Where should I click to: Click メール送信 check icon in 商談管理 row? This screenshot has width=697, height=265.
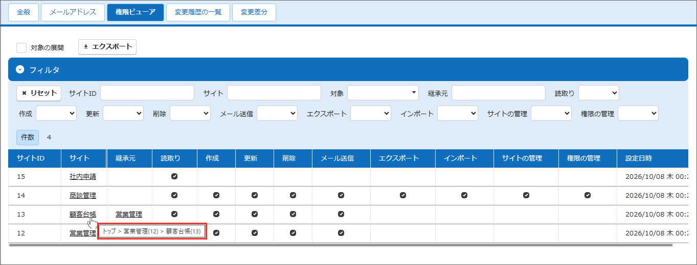click(x=341, y=195)
